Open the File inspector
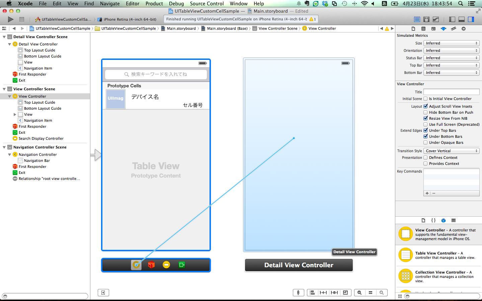 pyautogui.click(x=413, y=28)
